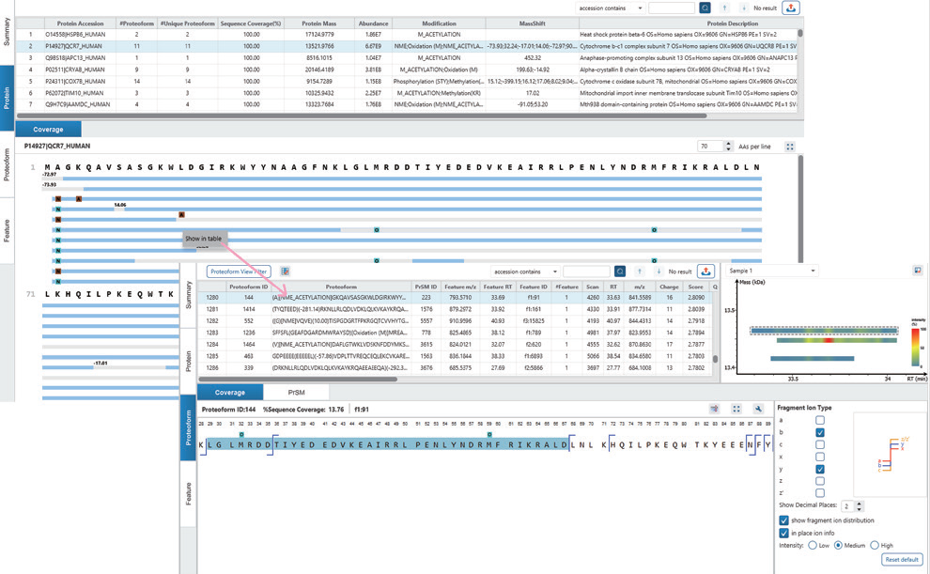This screenshot has width=930, height=574.
Task: Click the export icon above the protein table
Action: click(x=790, y=8)
